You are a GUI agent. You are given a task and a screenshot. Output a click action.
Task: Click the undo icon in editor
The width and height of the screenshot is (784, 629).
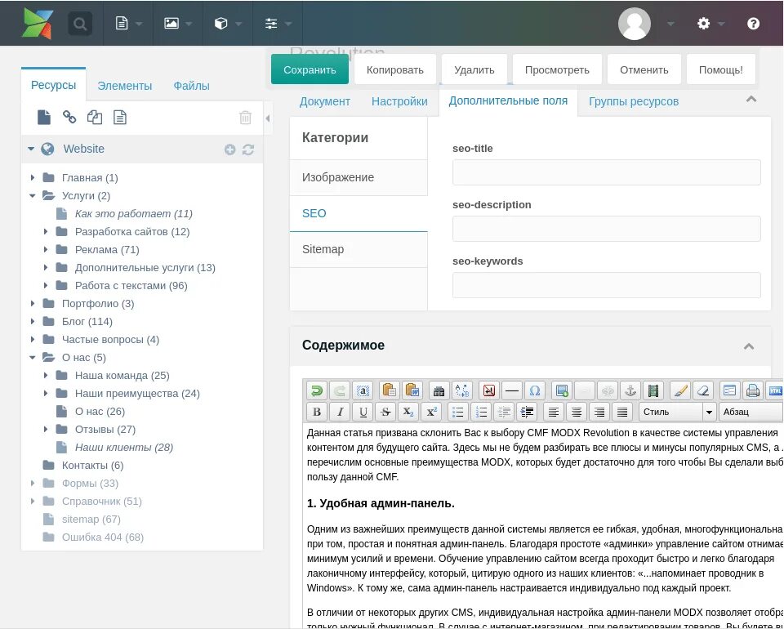pos(317,390)
